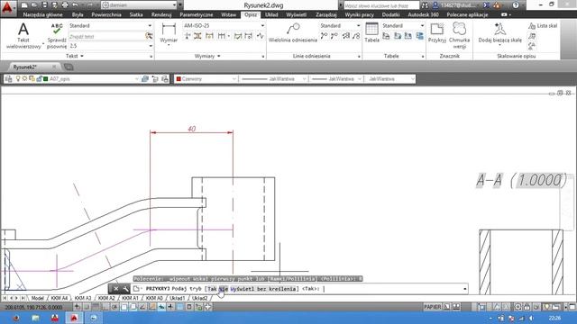Image resolution: width=577 pixels, height=324 pixels.
Task: Click command line customization wrench icon
Action: point(125,289)
